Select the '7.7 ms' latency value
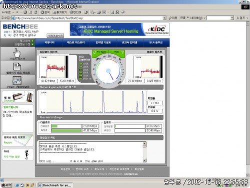The width and height of the screenshot is (250, 188). 155,103
